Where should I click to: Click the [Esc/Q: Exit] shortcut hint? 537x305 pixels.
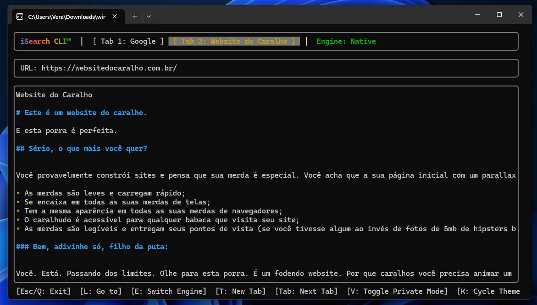pos(43,291)
